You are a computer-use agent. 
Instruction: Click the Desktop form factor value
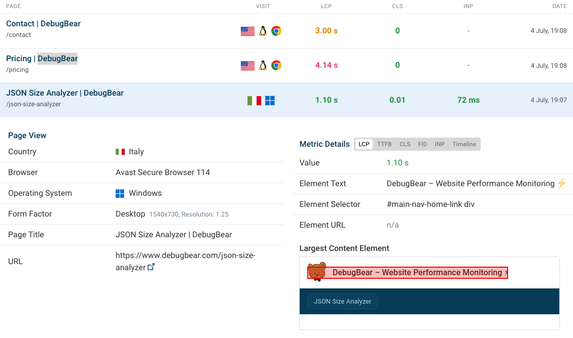[130, 214]
